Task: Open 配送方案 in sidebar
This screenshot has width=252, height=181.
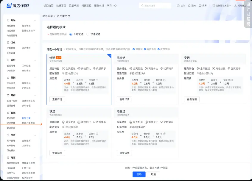Action: (26, 118)
